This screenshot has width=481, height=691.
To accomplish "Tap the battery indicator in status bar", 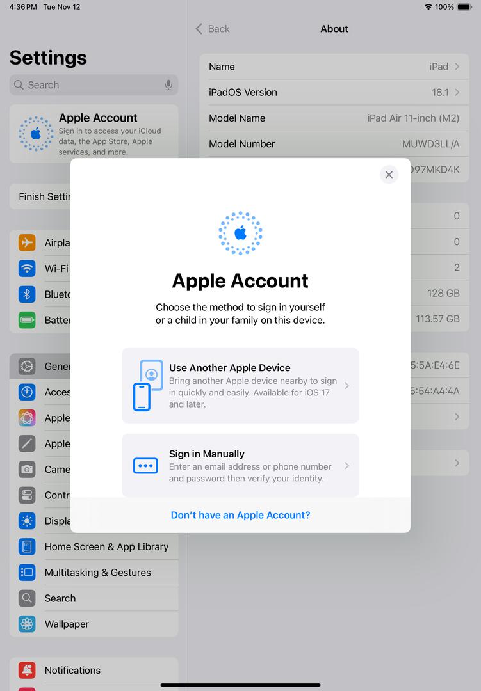I will click(x=464, y=7).
